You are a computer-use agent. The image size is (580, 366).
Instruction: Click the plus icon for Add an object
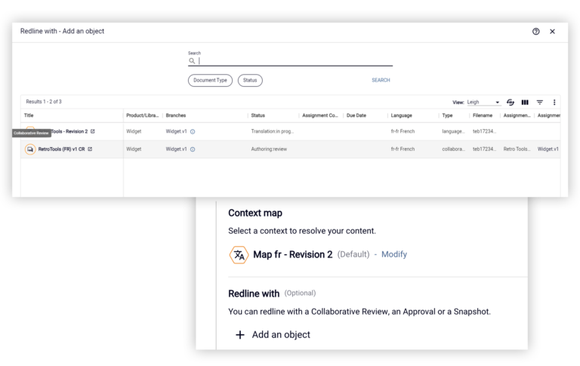point(240,335)
